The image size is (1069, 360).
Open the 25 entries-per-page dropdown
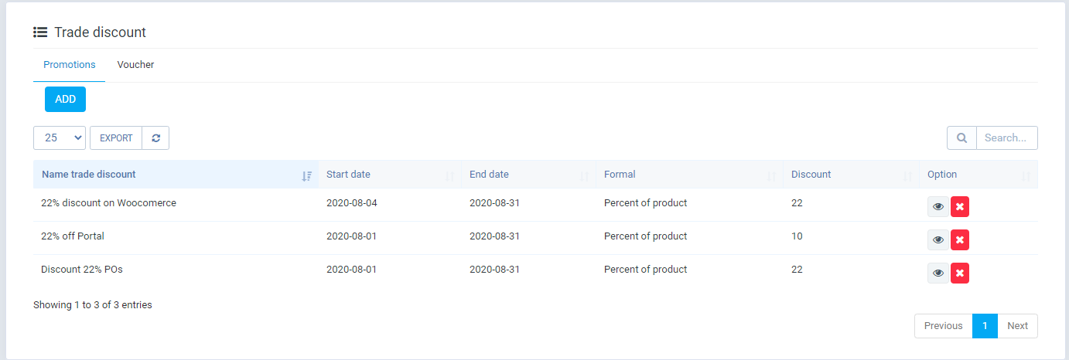[60, 138]
